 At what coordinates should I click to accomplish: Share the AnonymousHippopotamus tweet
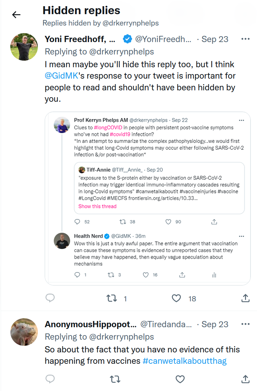point(245,379)
